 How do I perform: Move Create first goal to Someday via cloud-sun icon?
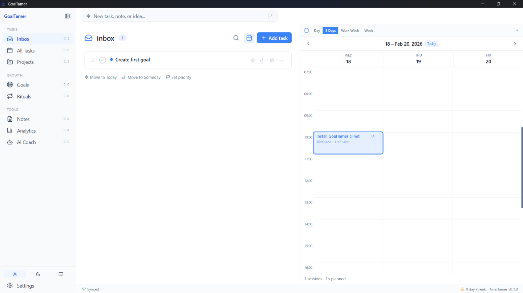click(x=262, y=60)
